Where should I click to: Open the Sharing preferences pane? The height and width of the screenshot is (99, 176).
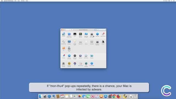(92, 56)
